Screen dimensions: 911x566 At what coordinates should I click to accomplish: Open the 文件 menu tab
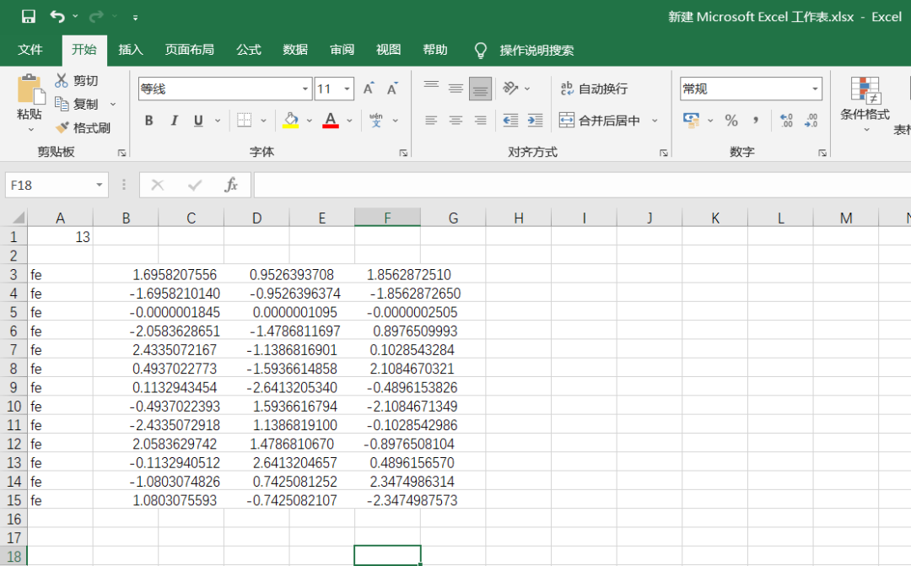[30, 50]
